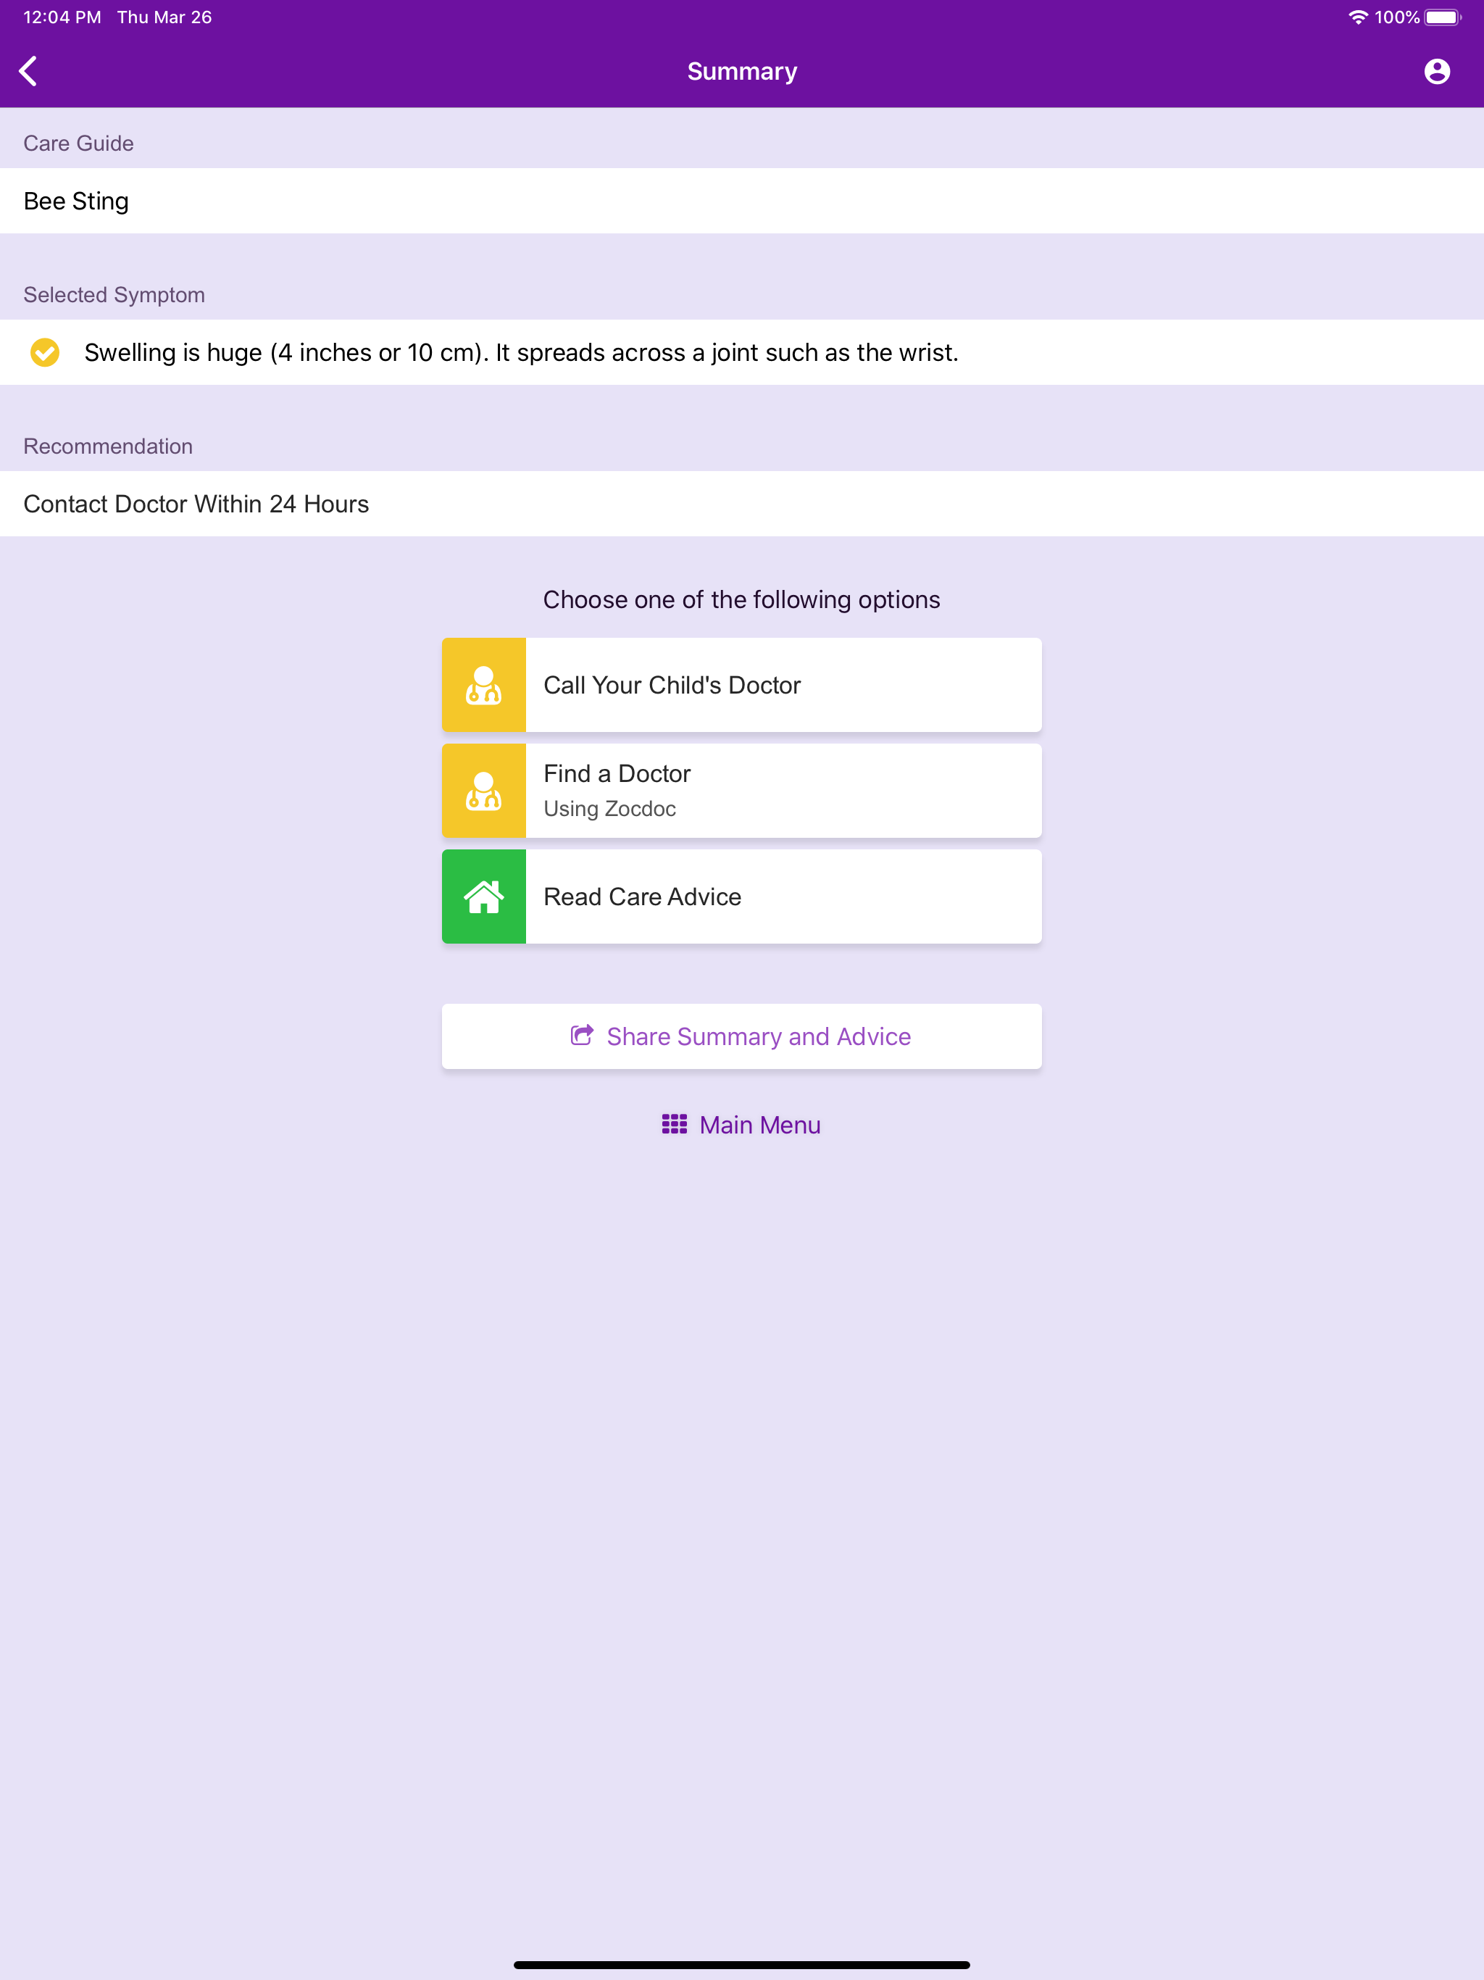Tap the back chevron in the header
Image resolution: width=1484 pixels, height=1980 pixels.
[28, 71]
